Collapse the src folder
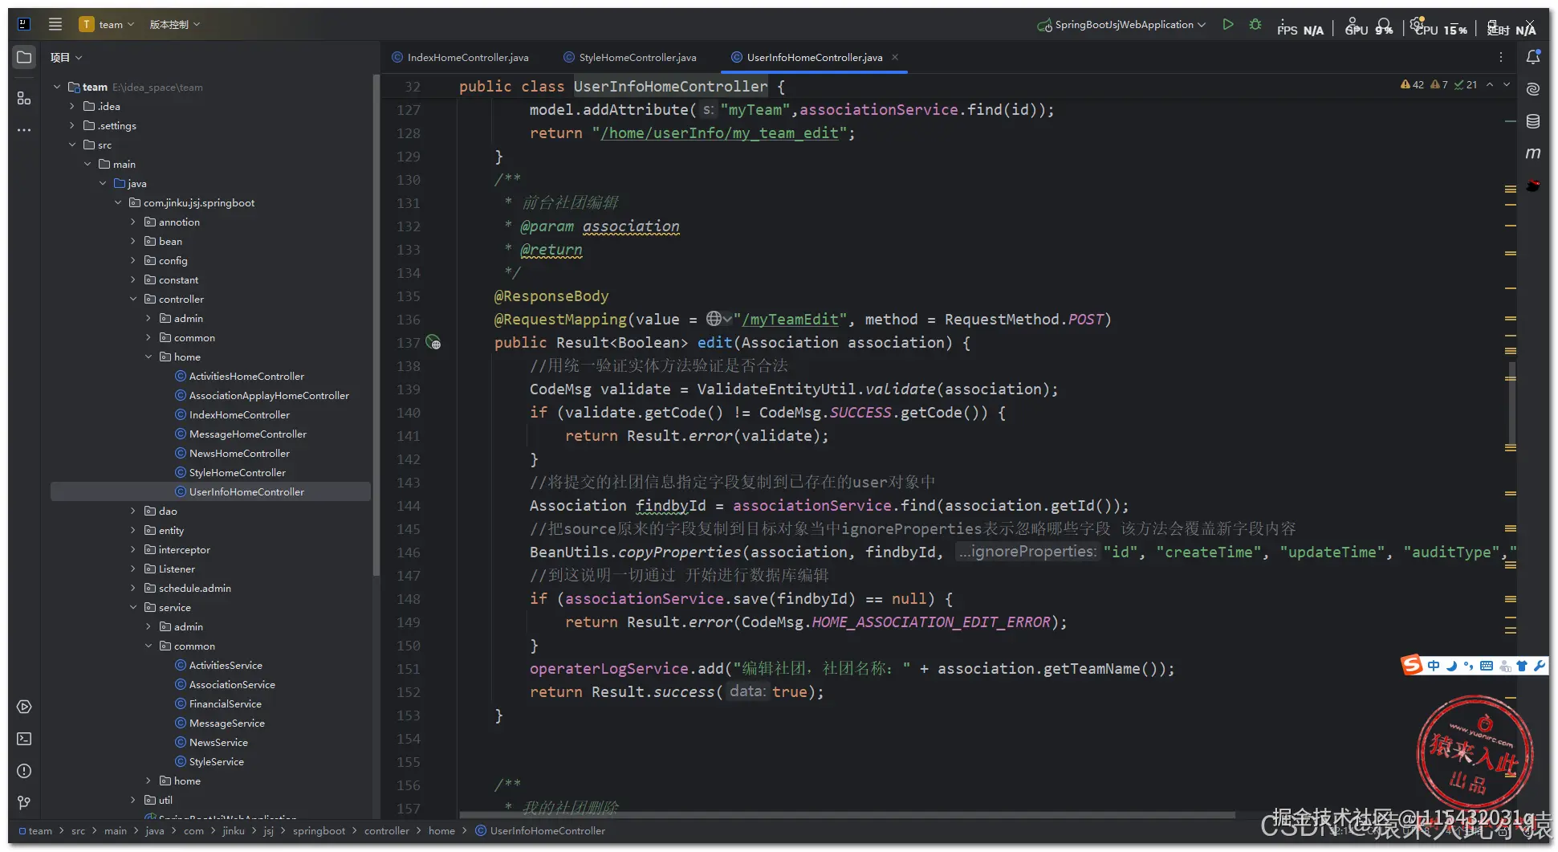 click(x=72, y=145)
